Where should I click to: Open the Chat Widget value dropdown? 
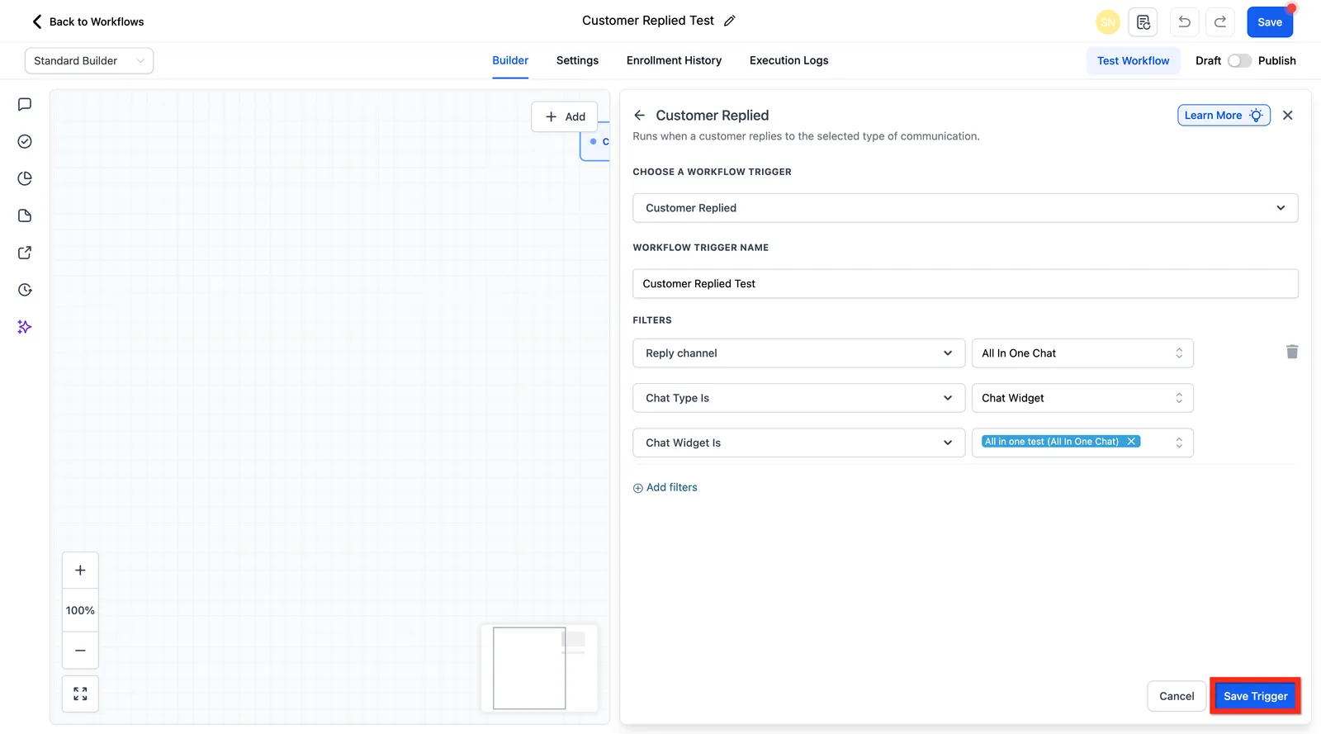pyautogui.click(x=1082, y=398)
